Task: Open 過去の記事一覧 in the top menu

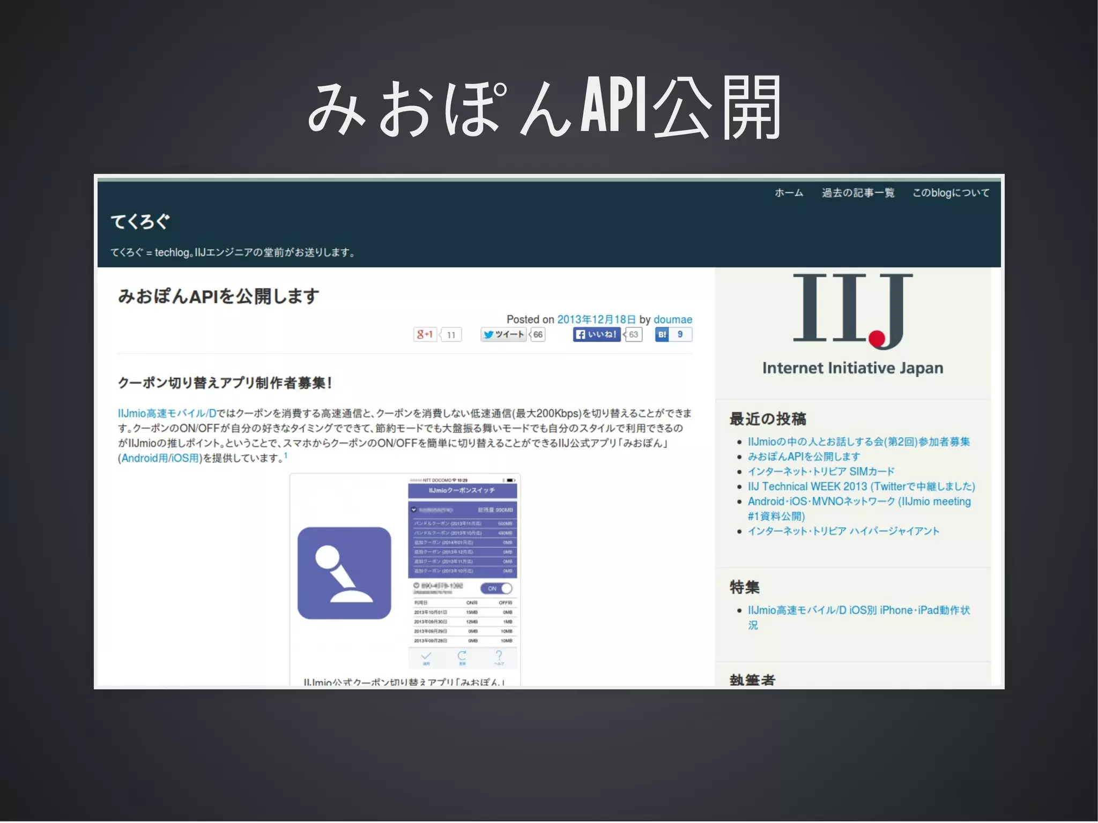Action: coord(858,192)
